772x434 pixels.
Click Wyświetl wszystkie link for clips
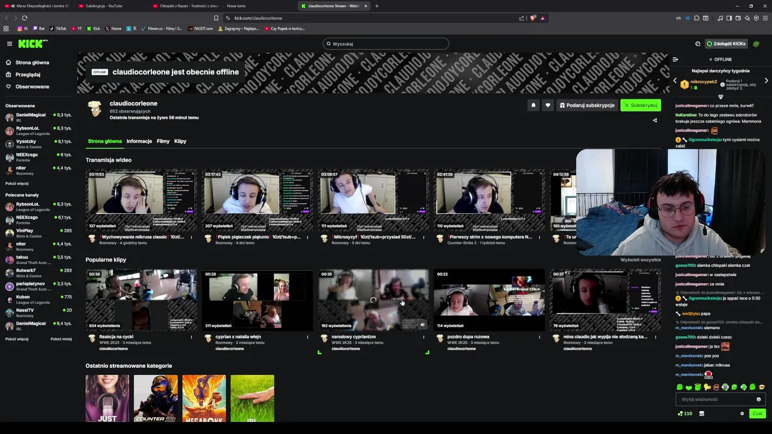pos(641,260)
